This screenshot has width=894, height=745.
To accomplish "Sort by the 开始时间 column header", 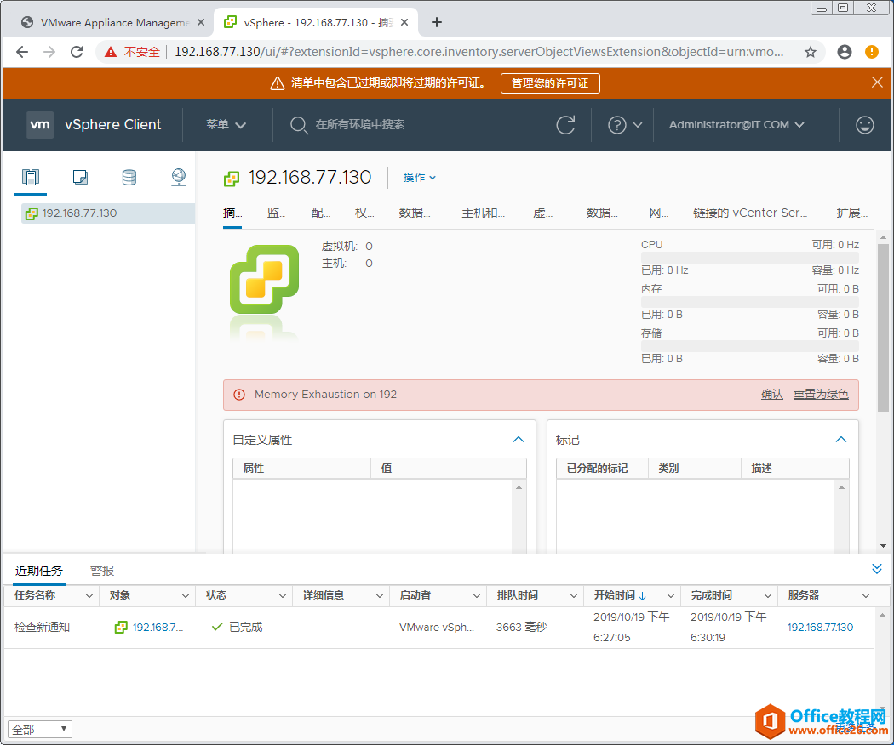I will point(615,595).
